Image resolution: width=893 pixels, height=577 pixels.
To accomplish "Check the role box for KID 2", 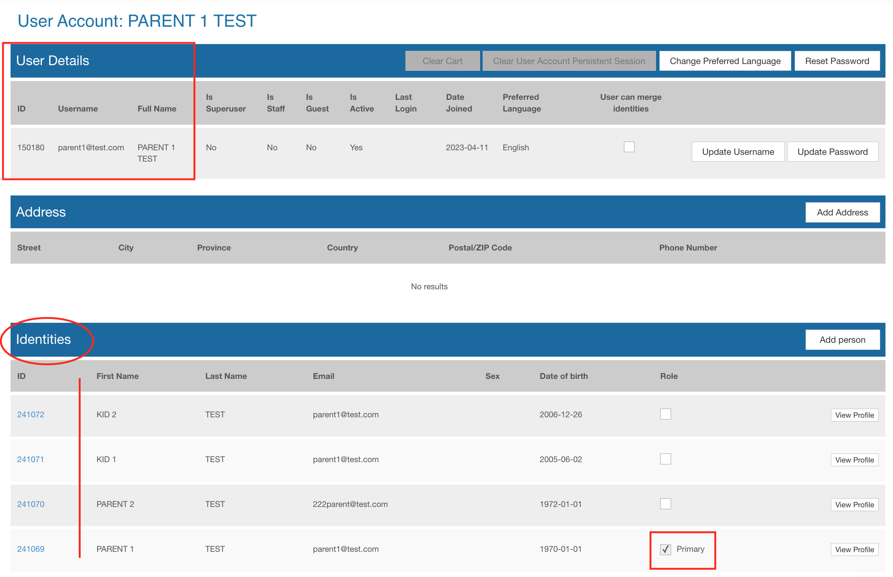I will coord(665,414).
